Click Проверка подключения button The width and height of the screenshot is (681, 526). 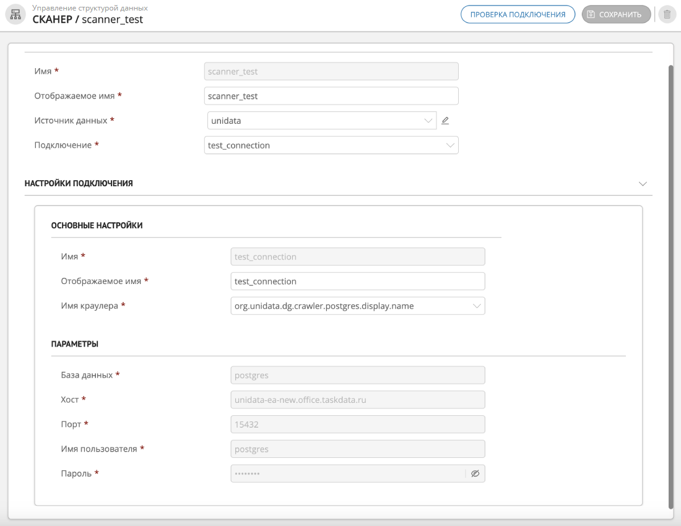click(518, 15)
